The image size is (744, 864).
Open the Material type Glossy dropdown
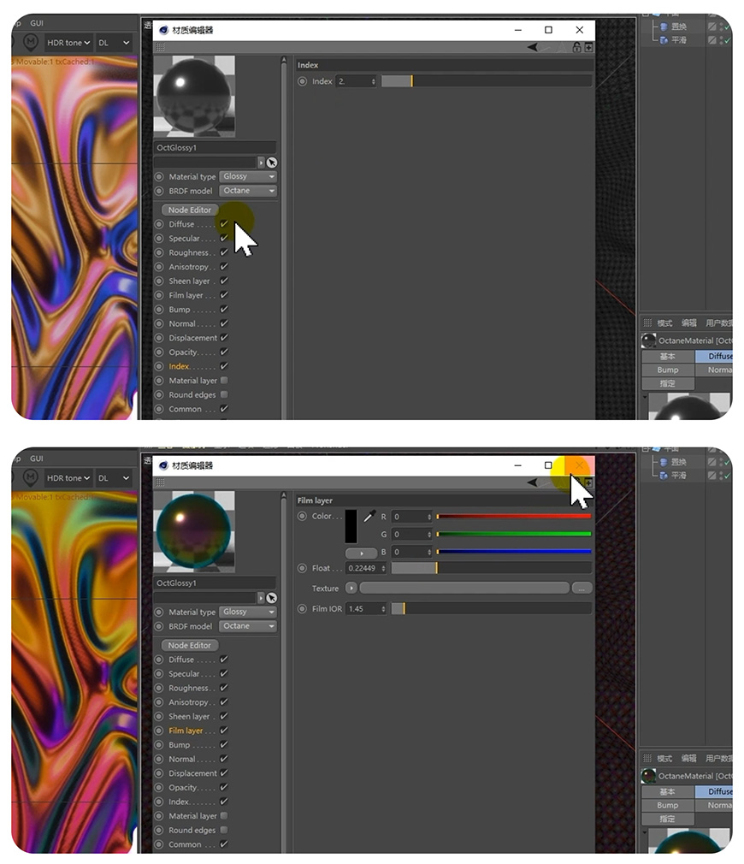[x=247, y=176]
